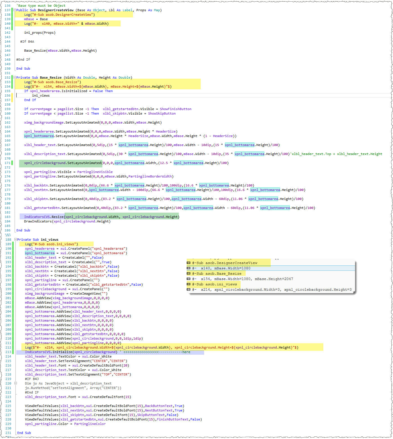Select log entry text '#-Sub asob.Base_Resize'

coord(217,274)
